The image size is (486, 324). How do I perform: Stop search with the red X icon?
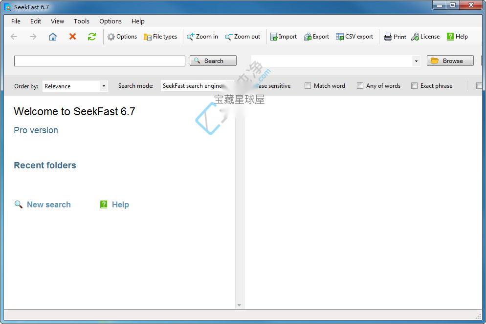(x=72, y=37)
